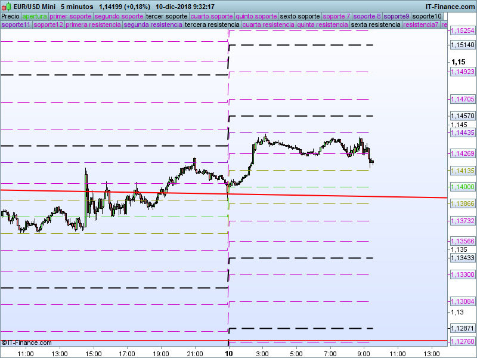Viewport: 477px width, 358px height.
Task: Click the 1,14570 black level label
Action: tap(463, 116)
